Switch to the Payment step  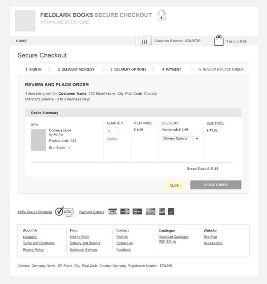click(x=171, y=69)
